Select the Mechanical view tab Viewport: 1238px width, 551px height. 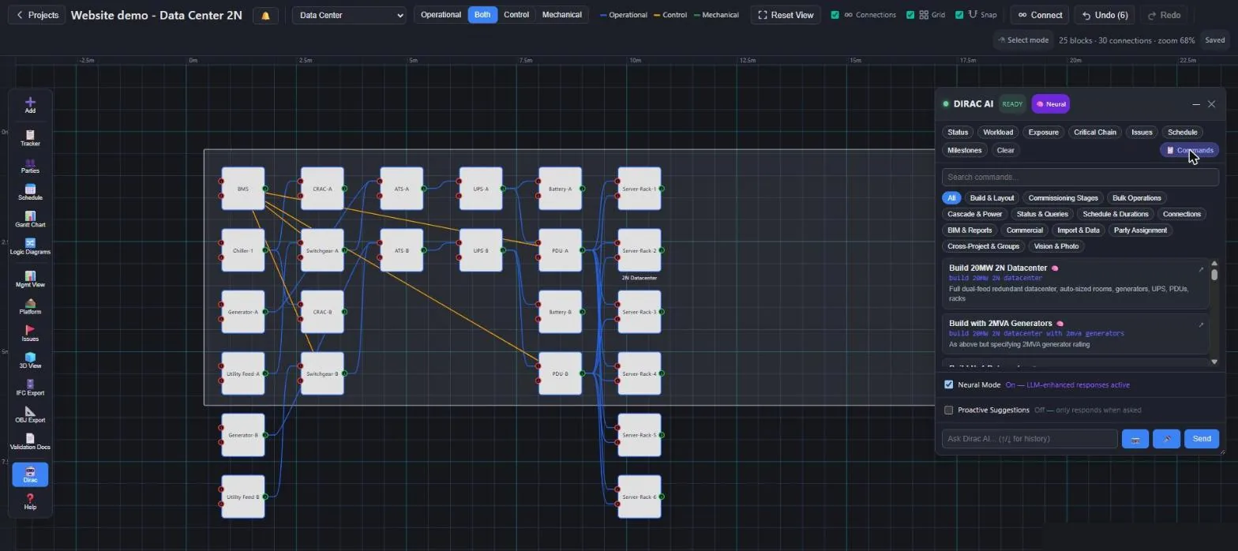(562, 15)
